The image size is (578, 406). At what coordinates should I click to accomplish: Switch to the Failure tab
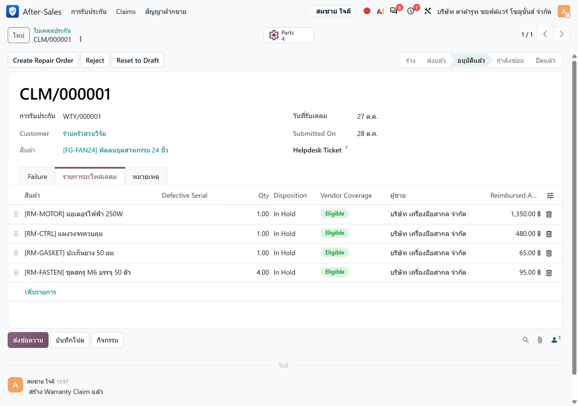pyautogui.click(x=38, y=177)
